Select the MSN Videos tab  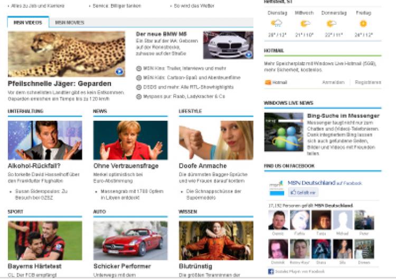pos(27,23)
